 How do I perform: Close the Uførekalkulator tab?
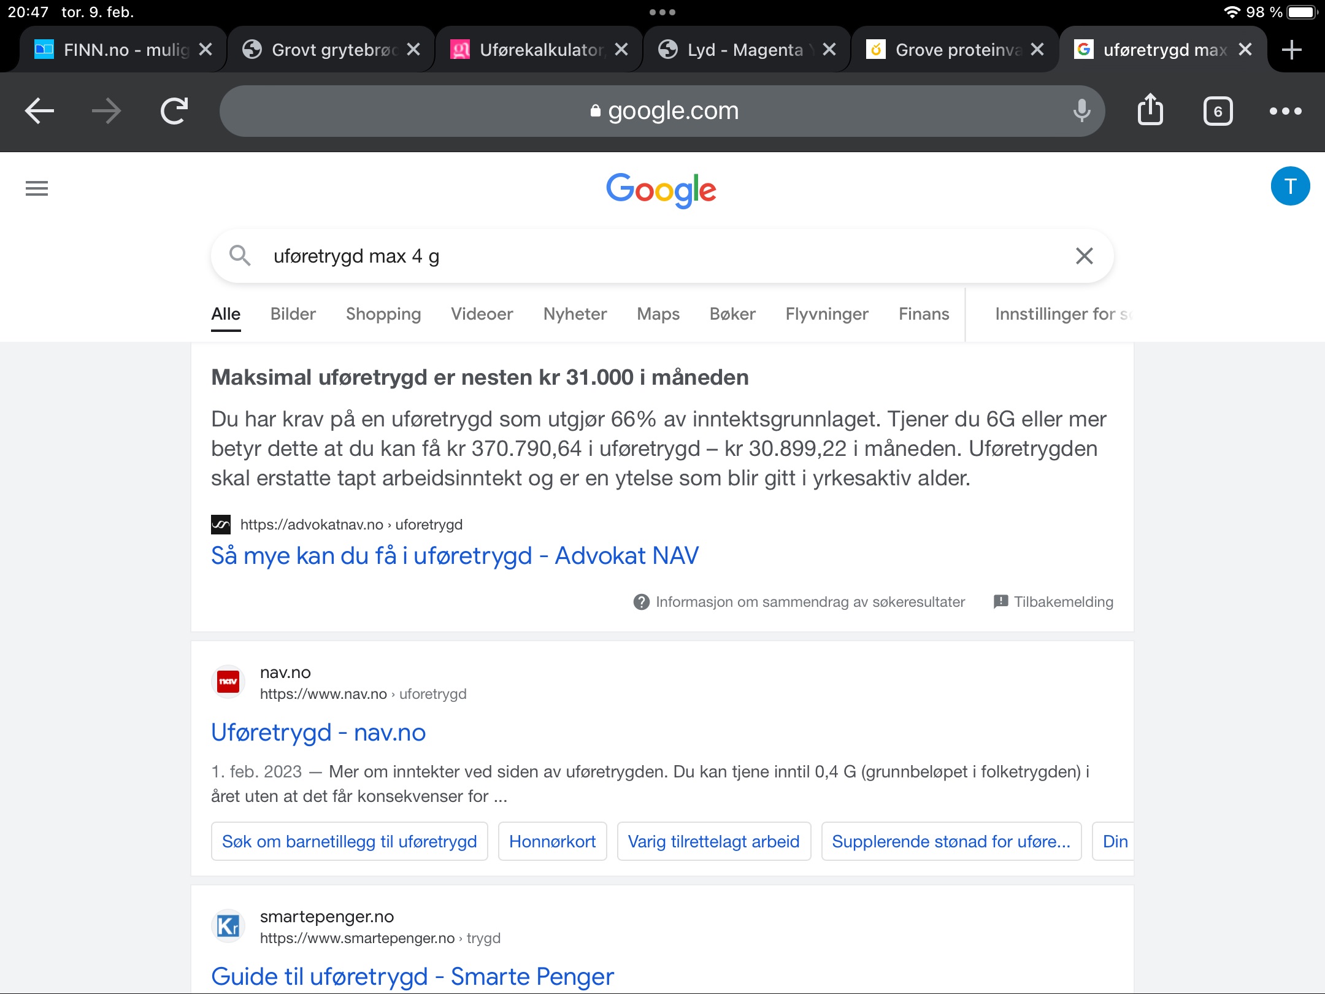[621, 50]
